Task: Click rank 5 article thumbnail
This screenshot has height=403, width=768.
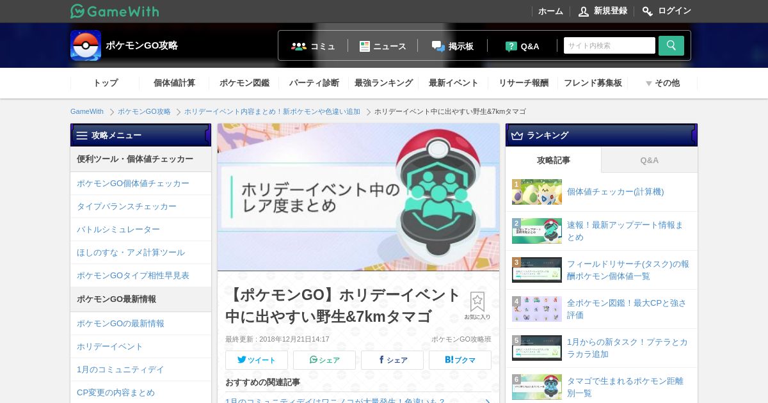Action: click(537, 348)
